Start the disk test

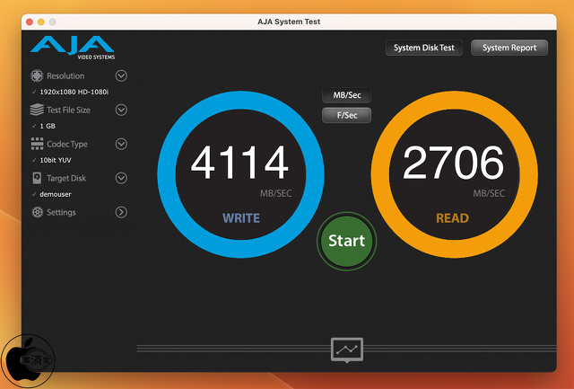pos(347,241)
